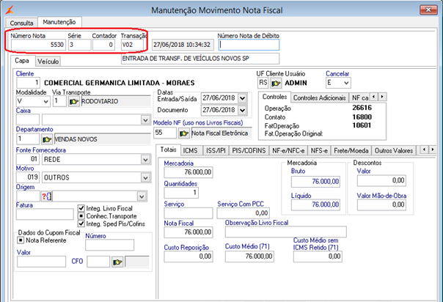Click the Número Nota de Débito field
The width and height of the screenshot is (443, 302).
pyautogui.click(x=249, y=45)
